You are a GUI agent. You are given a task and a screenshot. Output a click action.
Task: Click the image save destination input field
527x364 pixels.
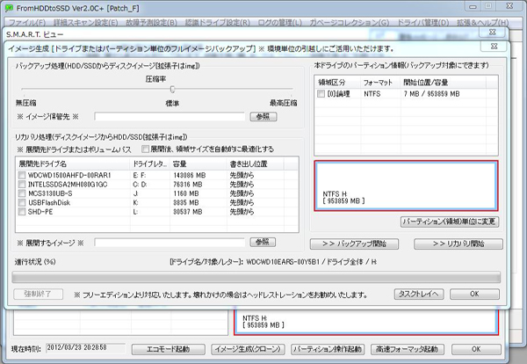(x=170, y=117)
